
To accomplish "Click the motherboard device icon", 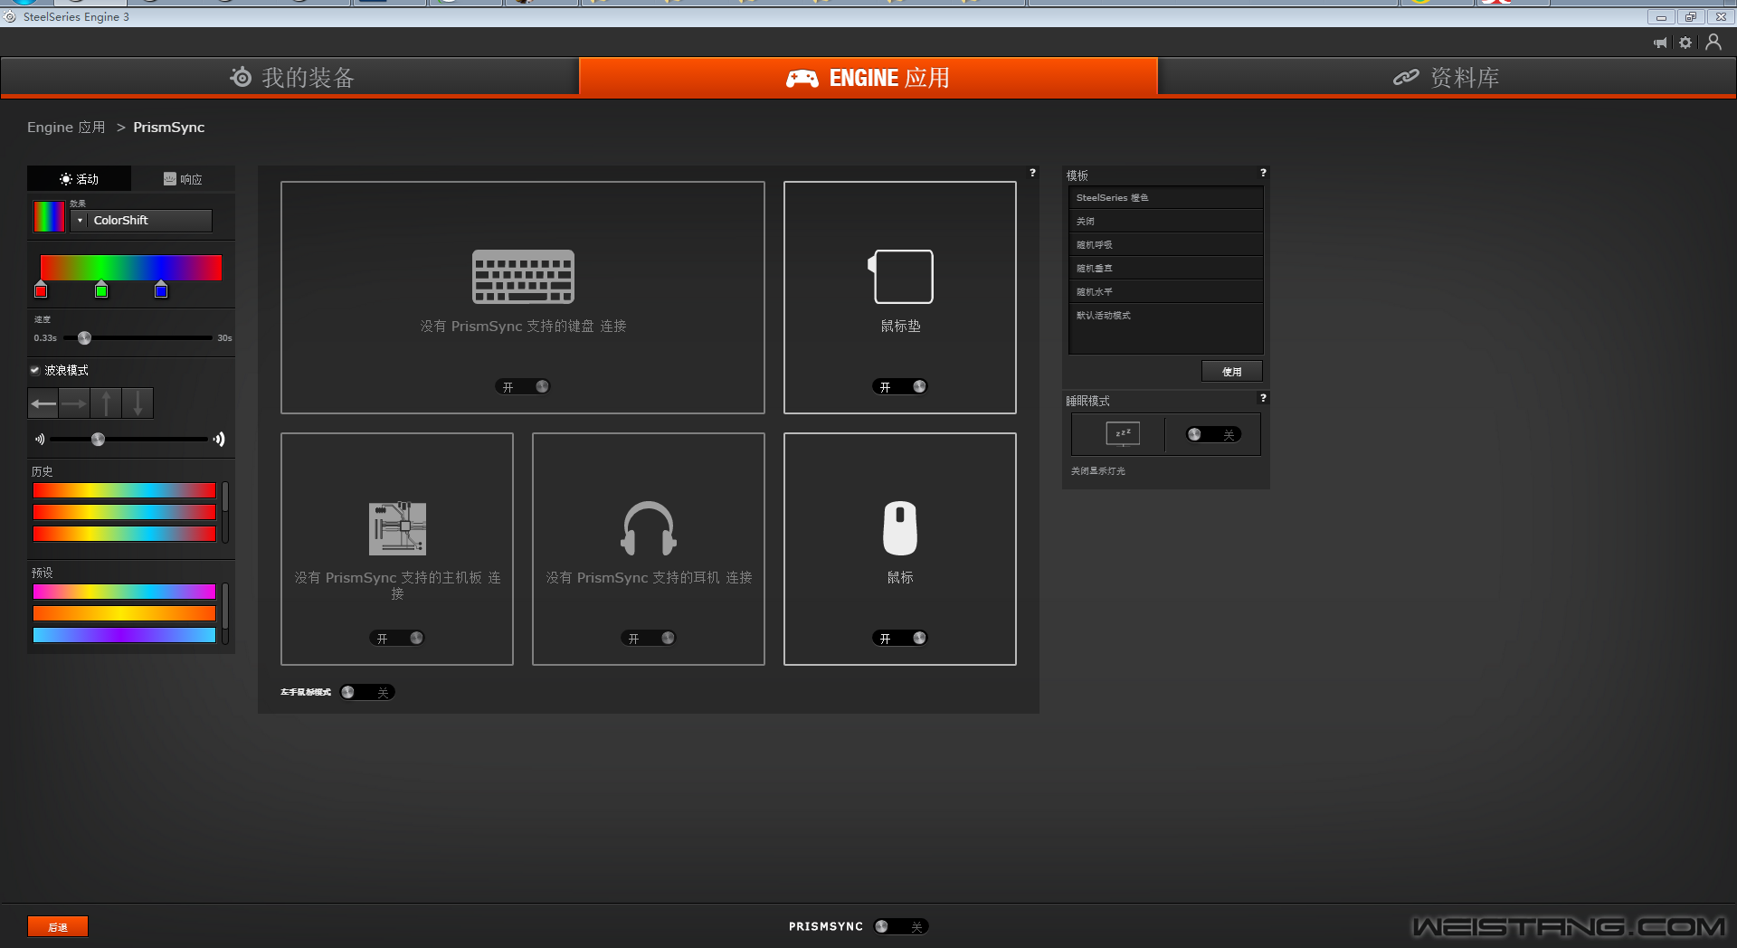I will pos(397,528).
